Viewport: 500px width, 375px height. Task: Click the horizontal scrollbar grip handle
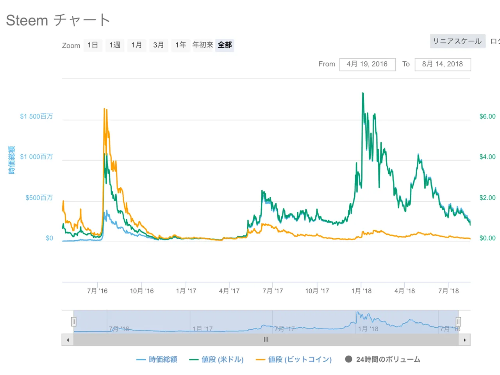coord(266,339)
